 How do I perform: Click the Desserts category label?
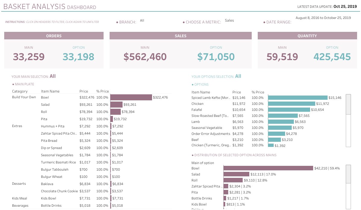(x=19, y=184)
